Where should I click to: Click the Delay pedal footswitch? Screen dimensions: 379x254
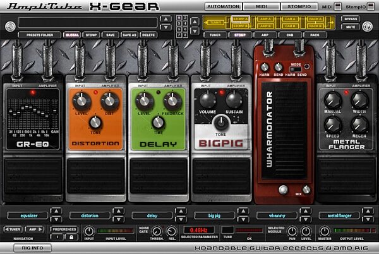pos(159,176)
